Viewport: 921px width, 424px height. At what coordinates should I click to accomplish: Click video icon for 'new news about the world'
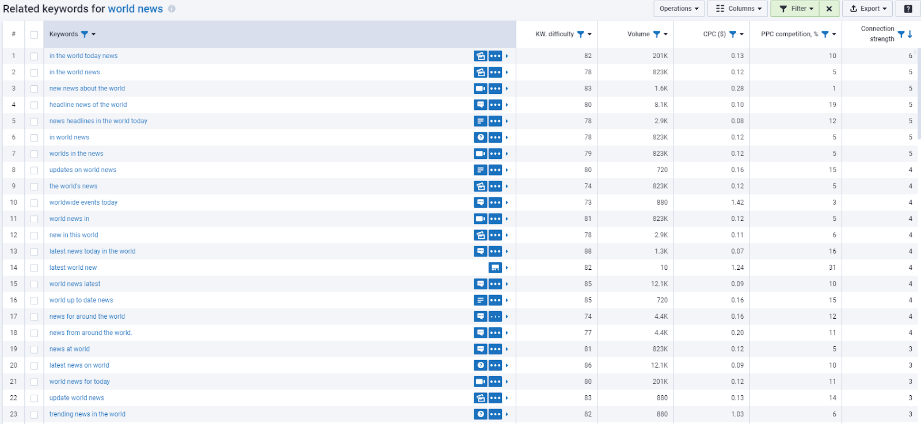coord(481,89)
